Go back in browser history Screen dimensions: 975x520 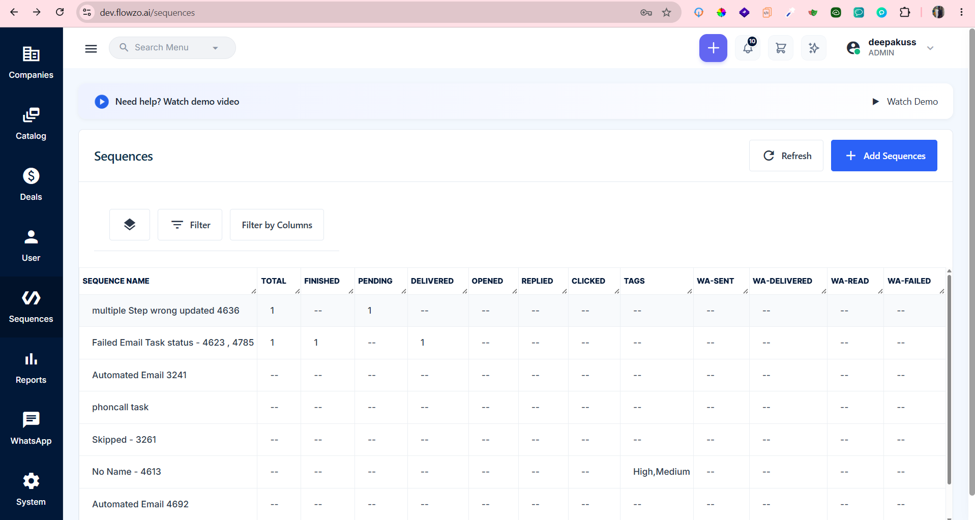[x=14, y=12]
